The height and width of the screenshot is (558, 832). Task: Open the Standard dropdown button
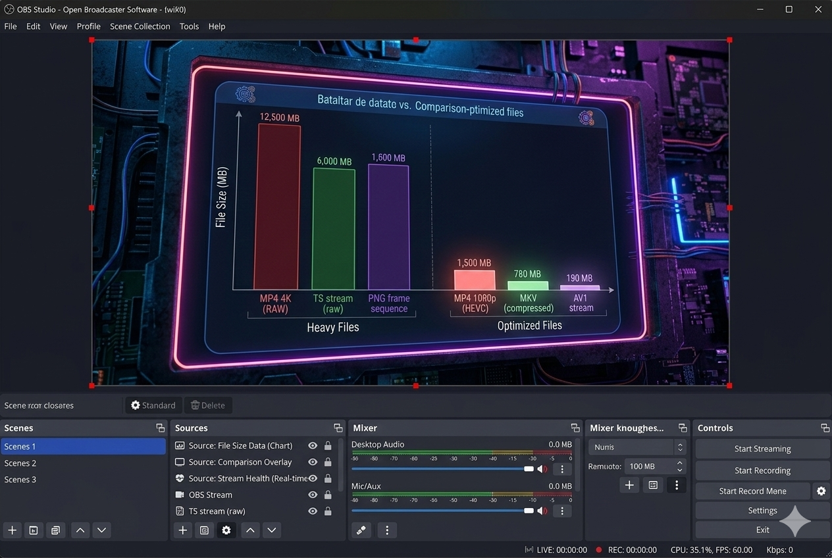(153, 405)
